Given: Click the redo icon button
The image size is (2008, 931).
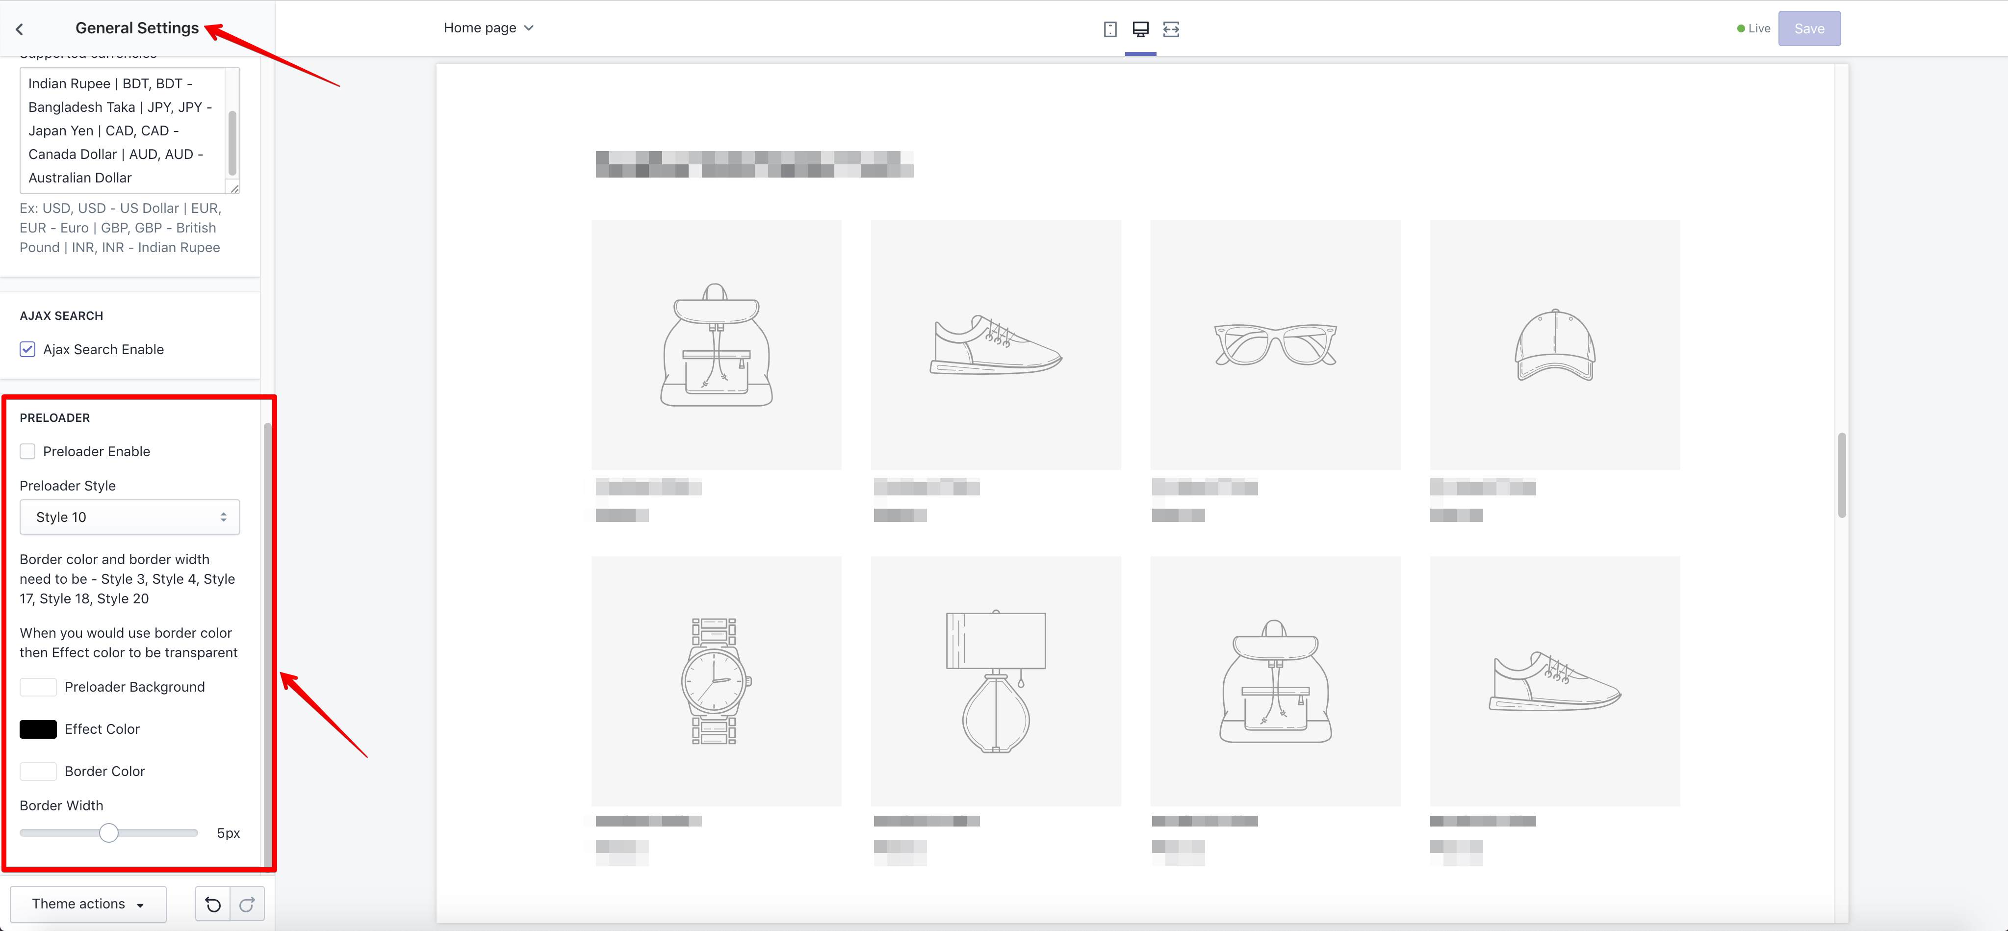Looking at the screenshot, I should pyautogui.click(x=247, y=904).
